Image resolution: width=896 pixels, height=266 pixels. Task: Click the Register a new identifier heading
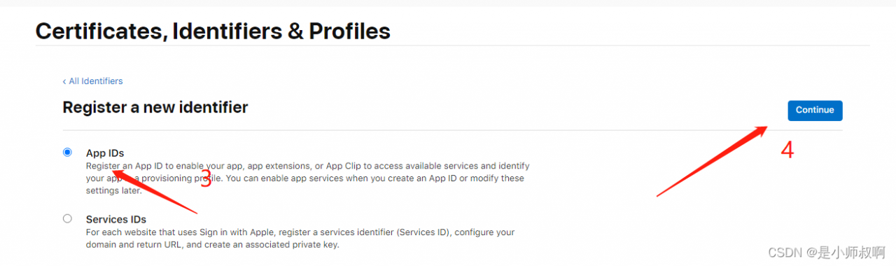(x=155, y=107)
